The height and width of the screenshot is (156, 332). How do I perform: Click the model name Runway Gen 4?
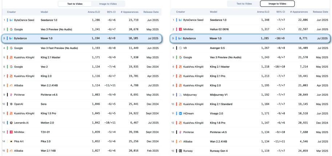[219, 151]
